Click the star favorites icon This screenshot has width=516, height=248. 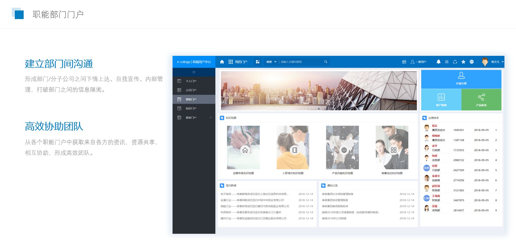click(463, 62)
